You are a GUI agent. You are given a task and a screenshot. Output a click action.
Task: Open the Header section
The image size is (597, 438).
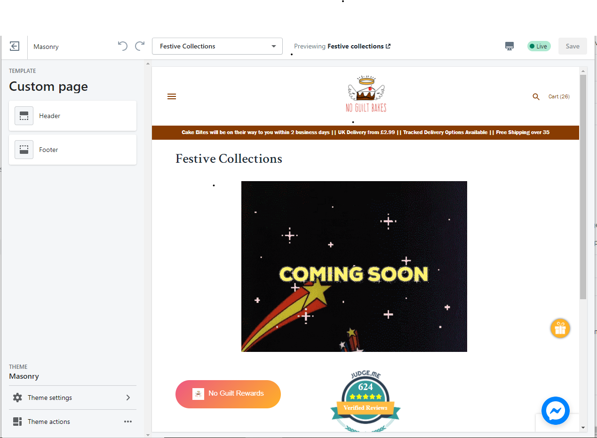(73, 116)
